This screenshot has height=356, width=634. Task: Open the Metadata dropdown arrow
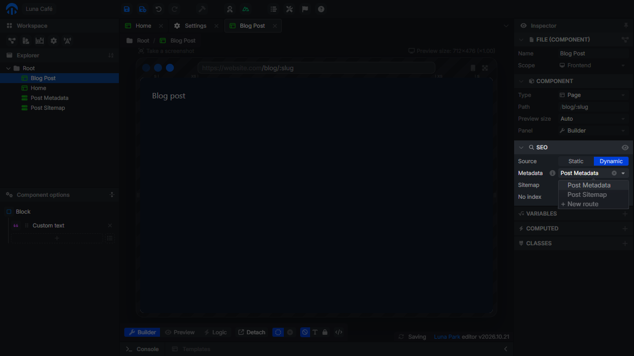tap(623, 173)
